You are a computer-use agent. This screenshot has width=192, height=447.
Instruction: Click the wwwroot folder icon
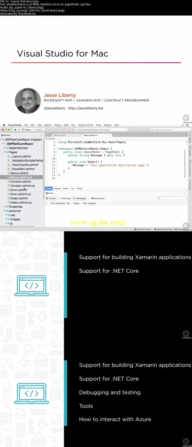pyautogui.click(x=7, y=211)
